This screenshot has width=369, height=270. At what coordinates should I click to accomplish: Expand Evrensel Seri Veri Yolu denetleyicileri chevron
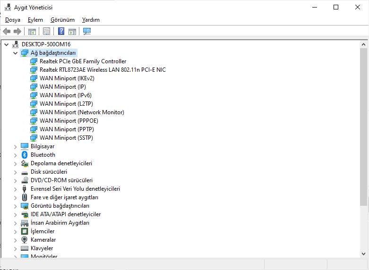16,189
